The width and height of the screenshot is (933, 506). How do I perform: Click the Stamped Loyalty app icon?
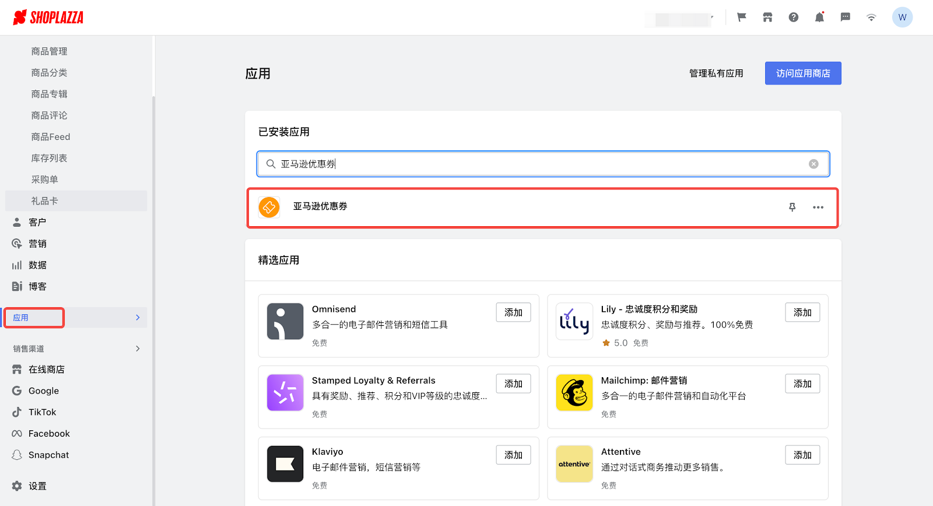285,392
